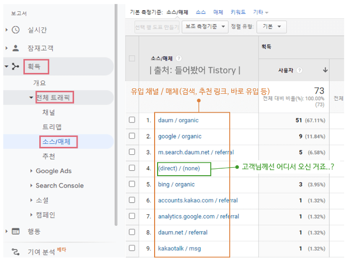Sort by 사용자 descending arrow
Viewport: 348px width, 261px height.
325,70
